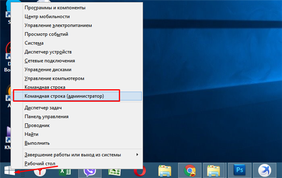The image size is (282, 178).
Task: Expand Завершение работы или выход из системы submenu
Action: tap(77, 155)
